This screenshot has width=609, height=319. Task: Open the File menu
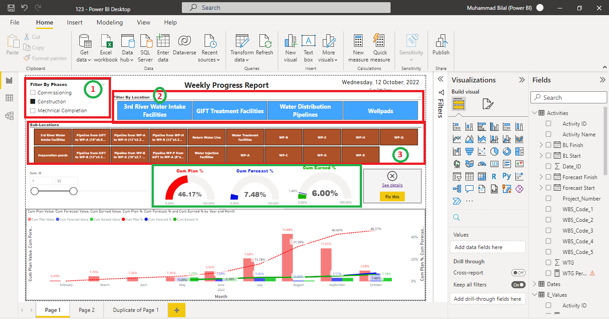click(15, 22)
